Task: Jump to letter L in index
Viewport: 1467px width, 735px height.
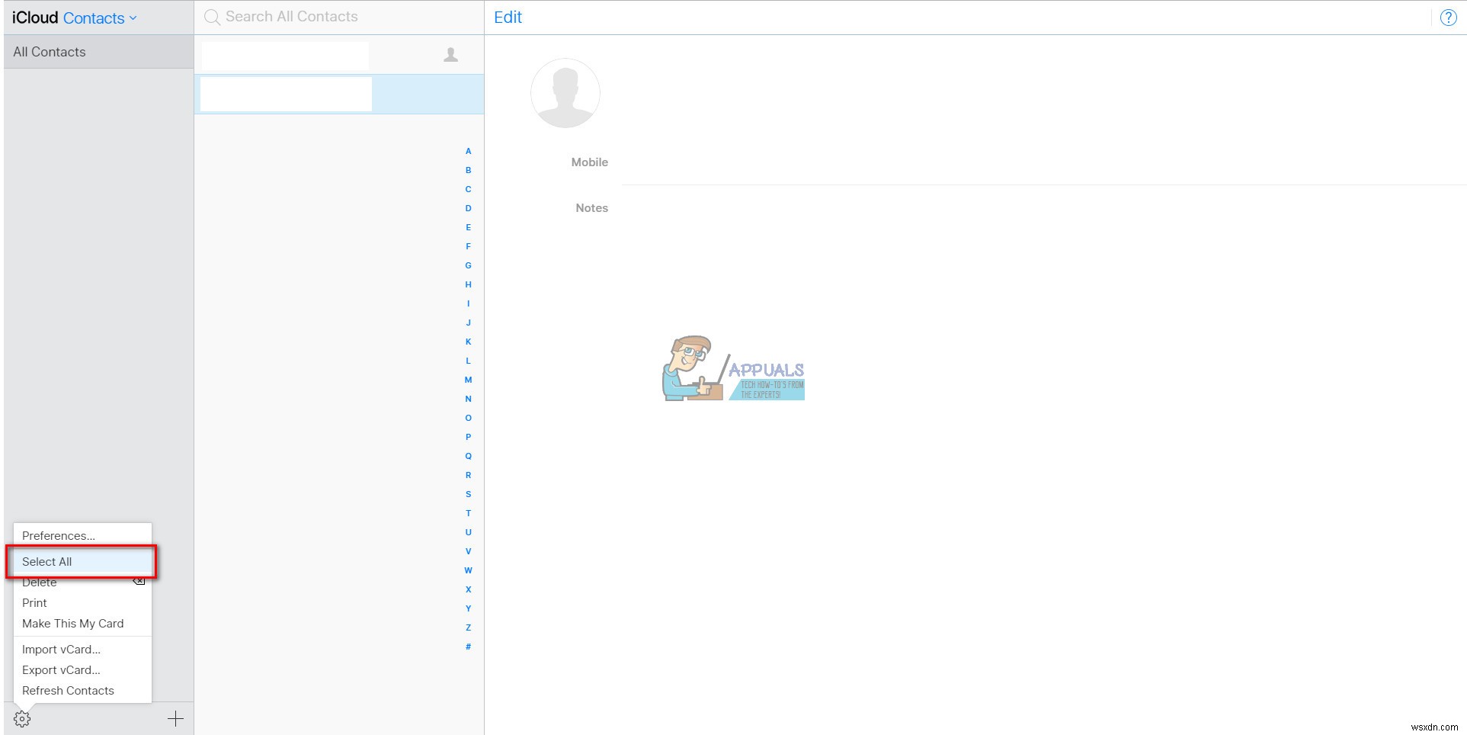Action: [468, 361]
